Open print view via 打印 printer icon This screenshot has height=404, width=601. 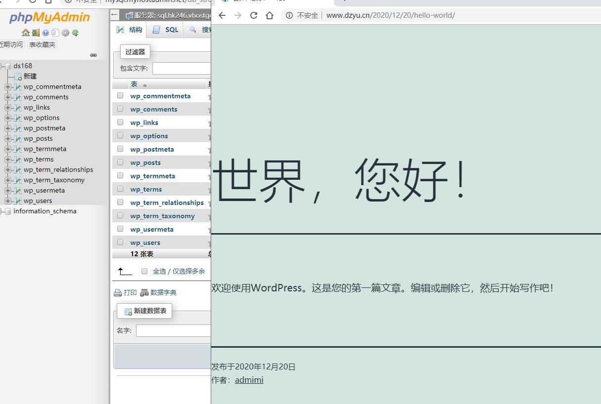125,292
